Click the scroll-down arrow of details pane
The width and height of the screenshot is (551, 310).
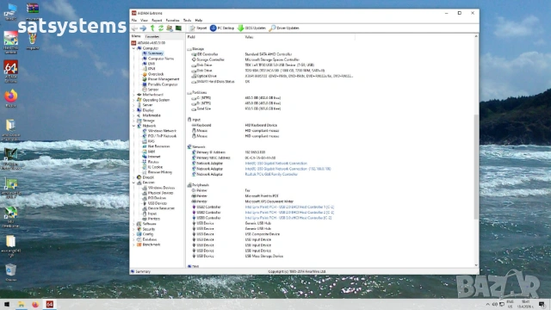point(476,265)
